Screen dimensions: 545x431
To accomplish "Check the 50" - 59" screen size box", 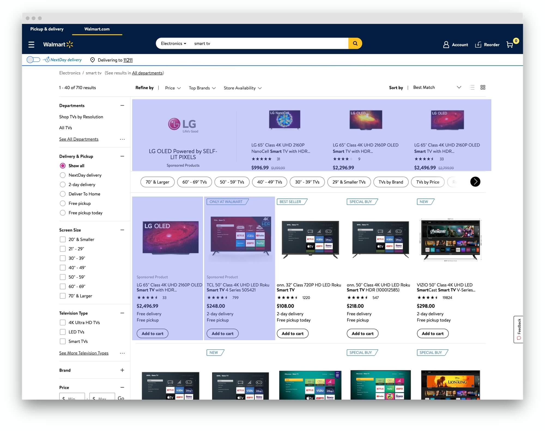I will click(x=63, y=277).
